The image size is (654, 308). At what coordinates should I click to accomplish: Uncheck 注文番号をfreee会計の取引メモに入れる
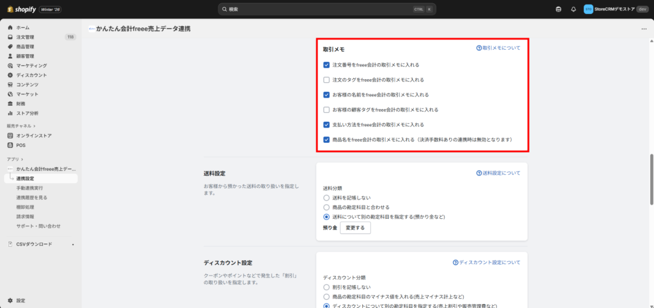(326, 65)
